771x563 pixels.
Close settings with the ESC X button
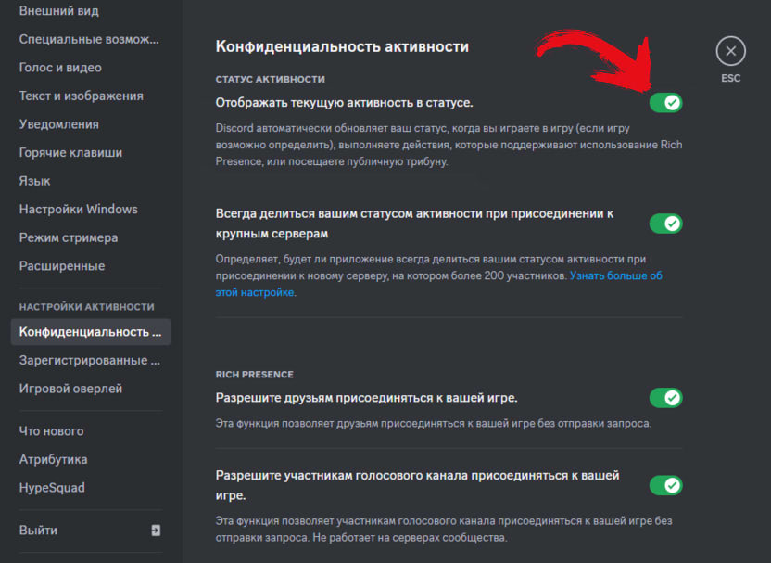pyautogui.click(x=730, y=51)
